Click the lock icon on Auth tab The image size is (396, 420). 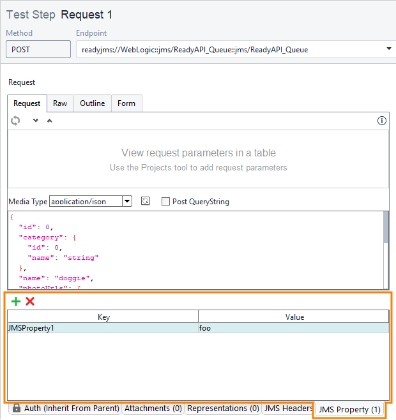click(17, 409)
